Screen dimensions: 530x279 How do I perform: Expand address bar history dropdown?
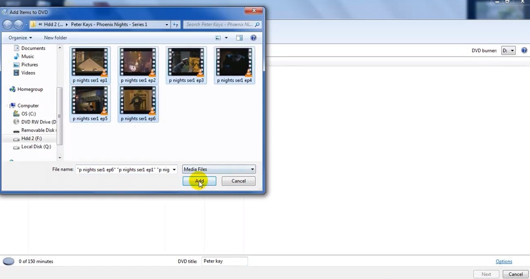pyautogui.click(x=167, y=25)
